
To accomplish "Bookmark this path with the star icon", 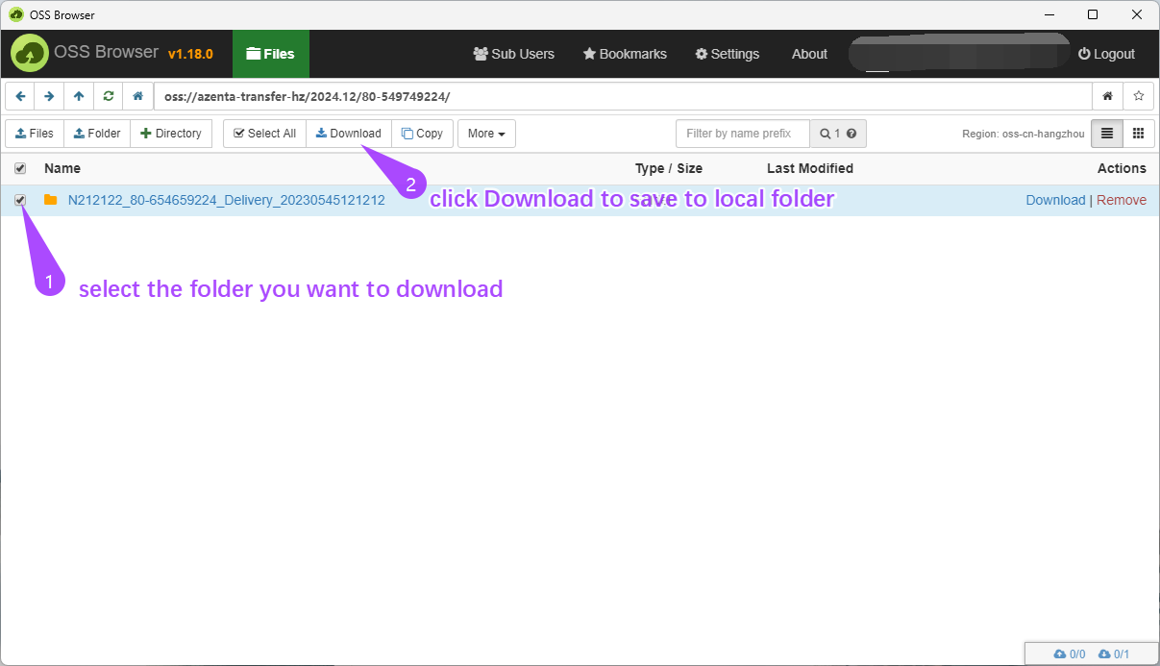I will point(1138,96).
